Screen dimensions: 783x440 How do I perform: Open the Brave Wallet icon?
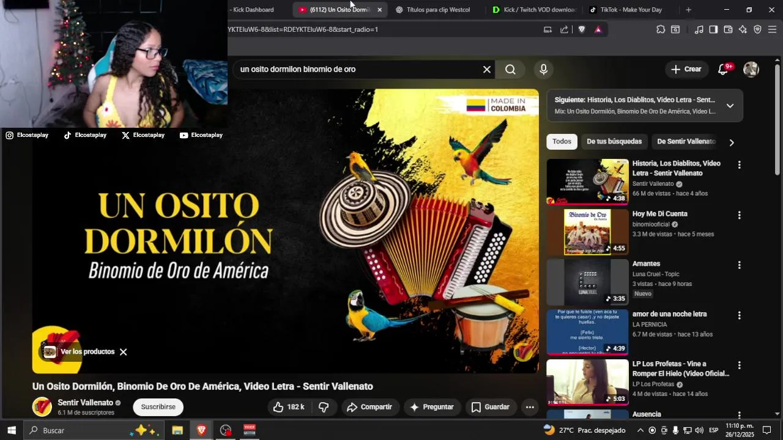click(x=728, y=29)
